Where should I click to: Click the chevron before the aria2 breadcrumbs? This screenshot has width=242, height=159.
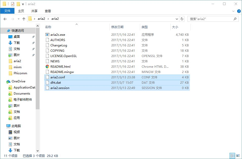click(x=34, y=19)
